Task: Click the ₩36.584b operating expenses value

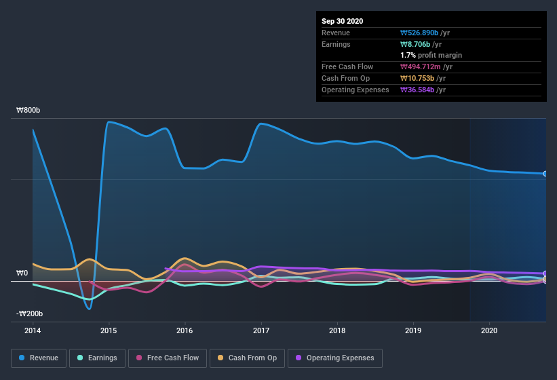Action: [417, 90]
